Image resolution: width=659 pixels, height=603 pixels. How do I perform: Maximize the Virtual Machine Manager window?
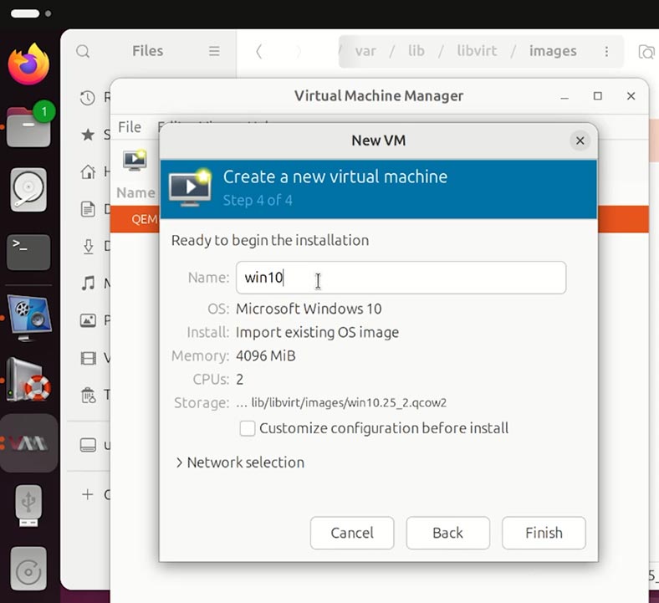click(x=597, y=96)
